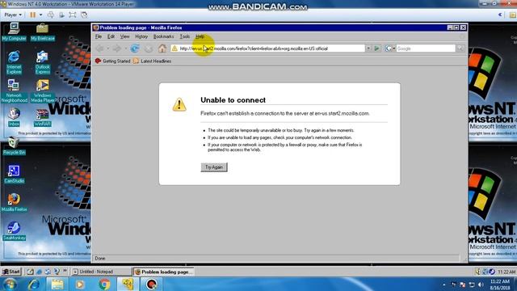
Task: Open Windows Media Player on Windows 7 taskbar
Action: (80, 284)
